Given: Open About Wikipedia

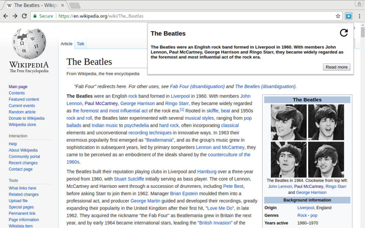Looking at the screenshot, I should click(x=23, y=150).
